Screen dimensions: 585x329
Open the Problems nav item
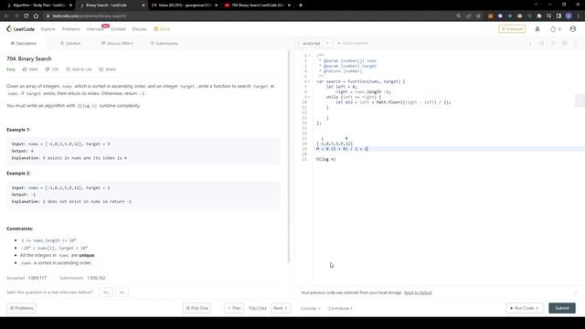[71, 28]
